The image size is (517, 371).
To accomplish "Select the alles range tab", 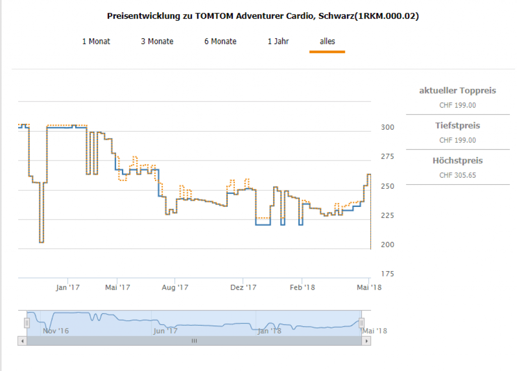I will [x=327, y=41].
